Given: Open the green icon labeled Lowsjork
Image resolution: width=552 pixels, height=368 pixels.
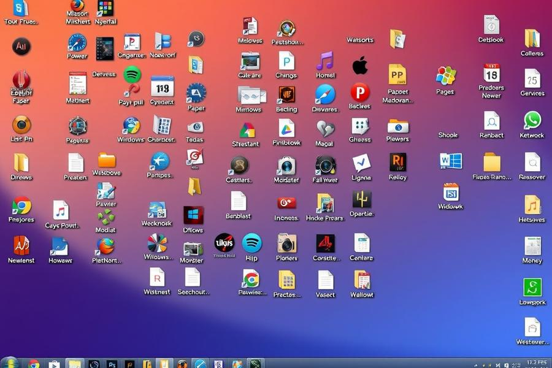Looking at the screenshot, I should click(532, 288).
